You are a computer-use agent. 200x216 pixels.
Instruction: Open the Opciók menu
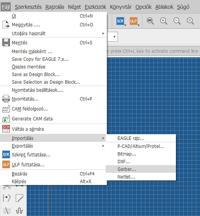point(144,7)
